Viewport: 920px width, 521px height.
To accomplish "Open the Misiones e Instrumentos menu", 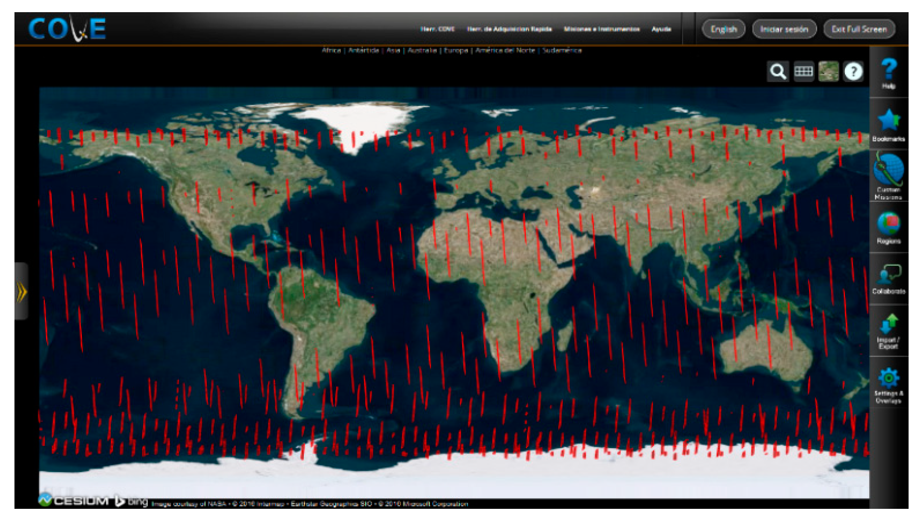I will tap(601, 29).
